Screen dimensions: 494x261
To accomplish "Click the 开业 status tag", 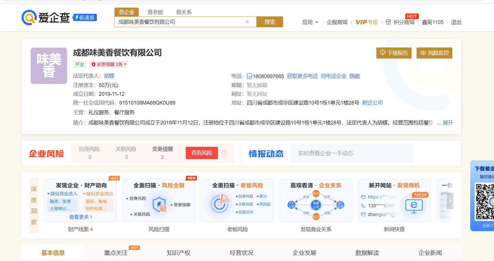I will coord(79,64).
